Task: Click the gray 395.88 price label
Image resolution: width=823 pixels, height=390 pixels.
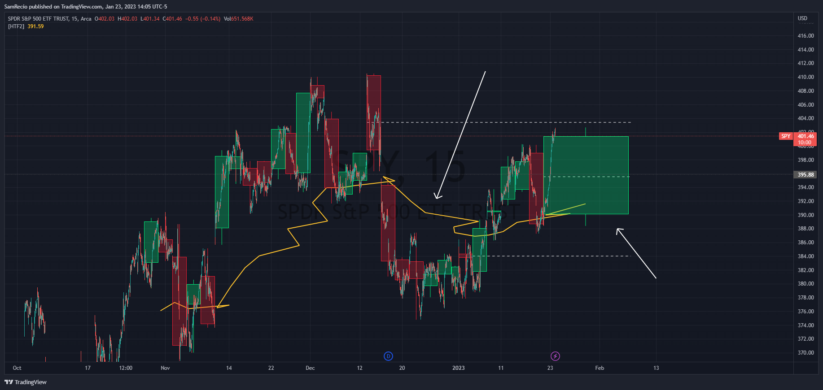Action: [x=805, y=175]
